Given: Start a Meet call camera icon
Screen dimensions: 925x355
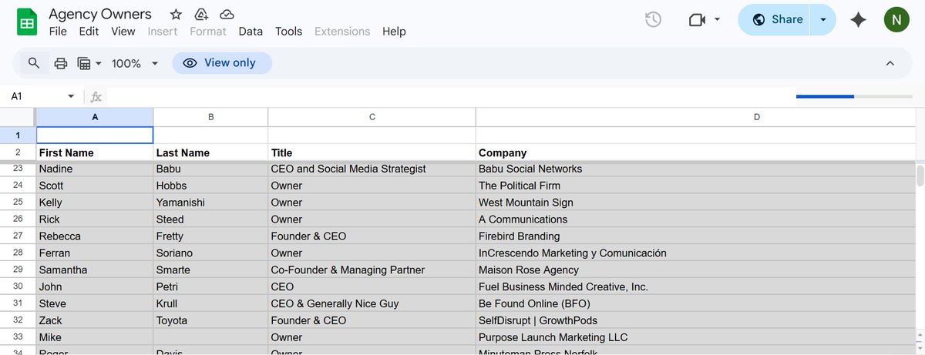Looking at the screenshot, I should point(697,19).
